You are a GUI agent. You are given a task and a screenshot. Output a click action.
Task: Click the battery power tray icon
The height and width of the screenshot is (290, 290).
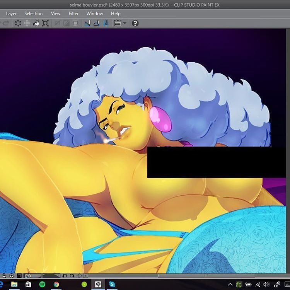coord(248,284)
